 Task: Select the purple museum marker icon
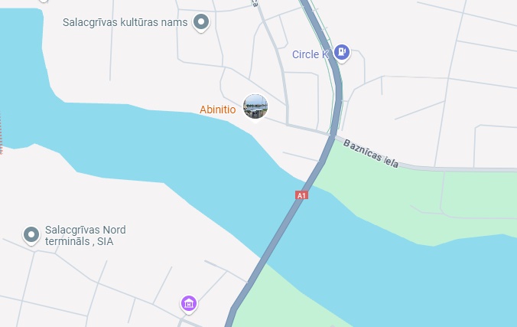click(189, 303)
